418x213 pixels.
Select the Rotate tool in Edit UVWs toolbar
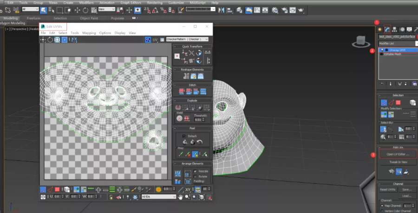coord(50,40)
